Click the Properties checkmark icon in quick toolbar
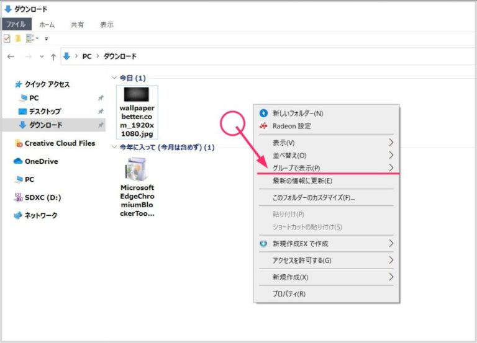 (x=7, y=38)
